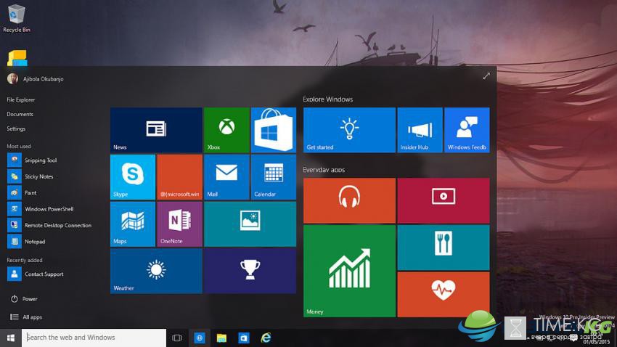Viewport: 617px width, 347px height.
Task: Open the Get started lightbulb tile
Action: coord(349,130)
